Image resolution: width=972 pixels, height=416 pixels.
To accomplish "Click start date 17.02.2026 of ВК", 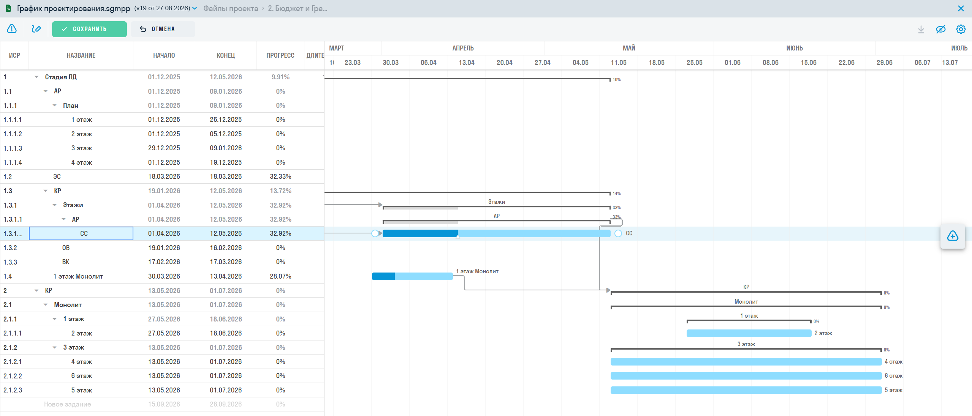I will [x=164, y=262].
